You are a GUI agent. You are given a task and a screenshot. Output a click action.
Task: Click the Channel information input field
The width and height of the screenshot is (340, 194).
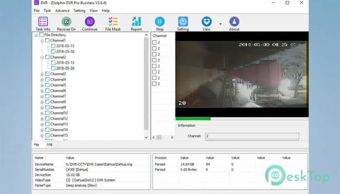coord(252,136)
